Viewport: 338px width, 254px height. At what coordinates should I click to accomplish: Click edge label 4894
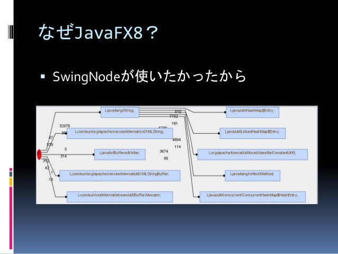[176, 139]
